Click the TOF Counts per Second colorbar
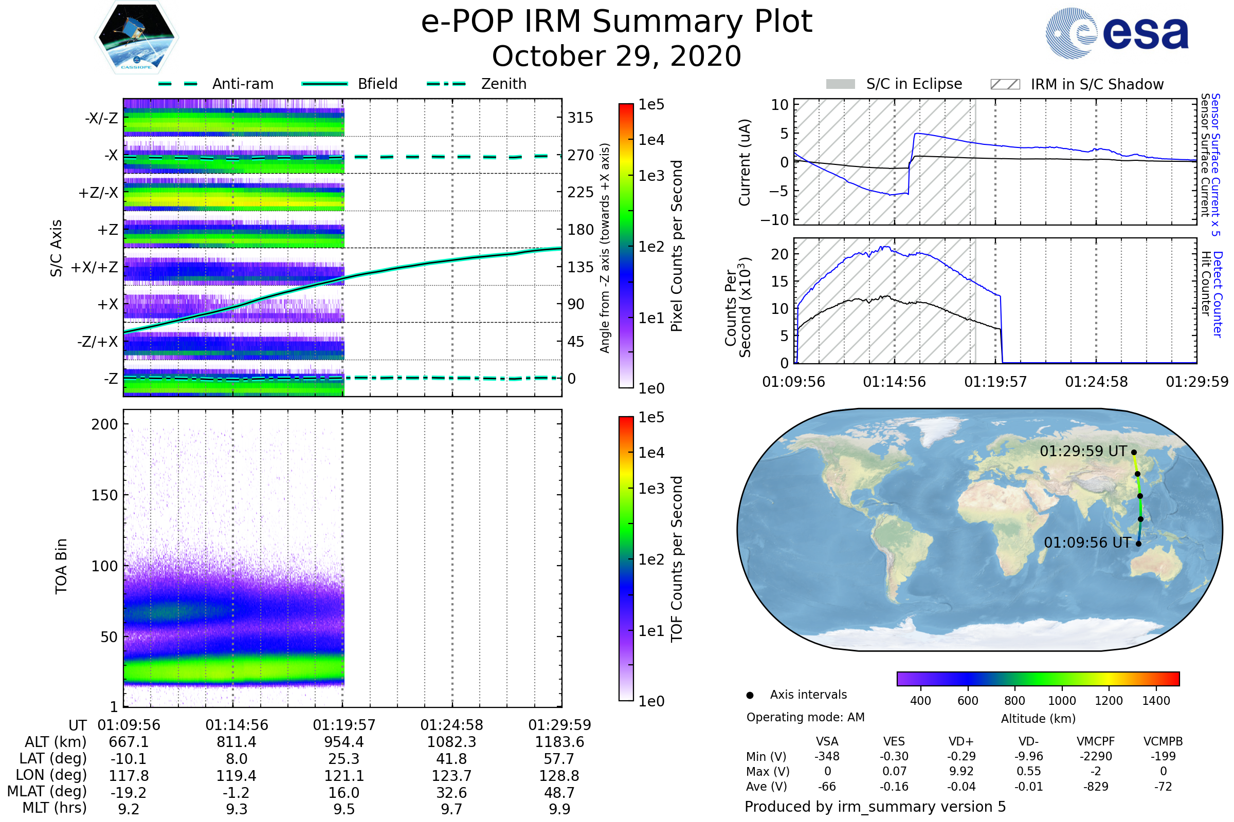1234x822 pixels. pyautogui.click(x=626, y=559)
